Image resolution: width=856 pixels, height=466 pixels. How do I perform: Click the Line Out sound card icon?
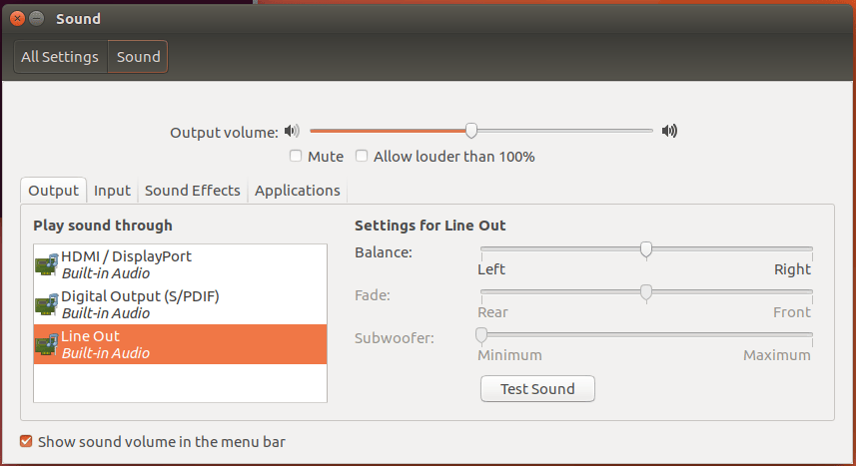tap(47, 344)
